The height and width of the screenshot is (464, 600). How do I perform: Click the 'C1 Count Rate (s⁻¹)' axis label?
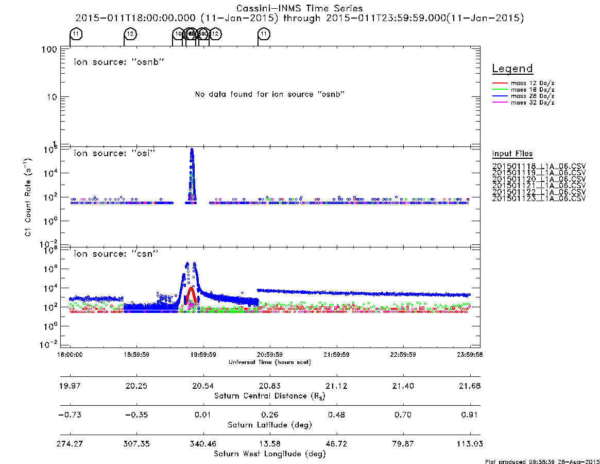coord(28,196)
